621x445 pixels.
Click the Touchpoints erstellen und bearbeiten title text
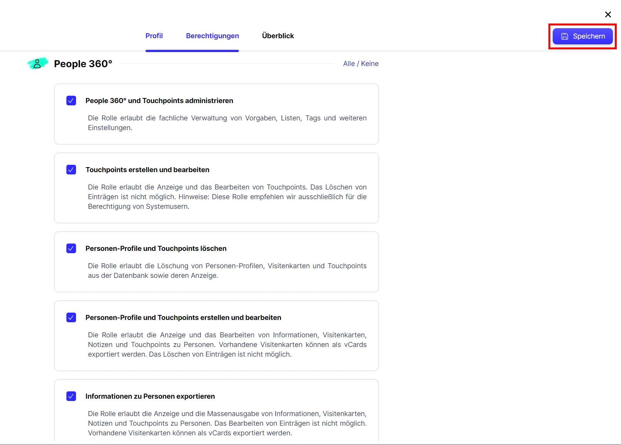[x=147, y=170]
